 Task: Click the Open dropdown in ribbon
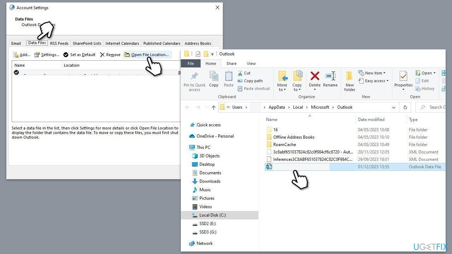click(426, 73)
